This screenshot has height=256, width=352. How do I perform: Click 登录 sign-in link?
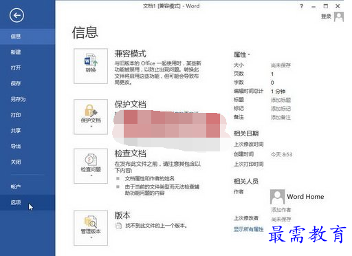(326, 17)
